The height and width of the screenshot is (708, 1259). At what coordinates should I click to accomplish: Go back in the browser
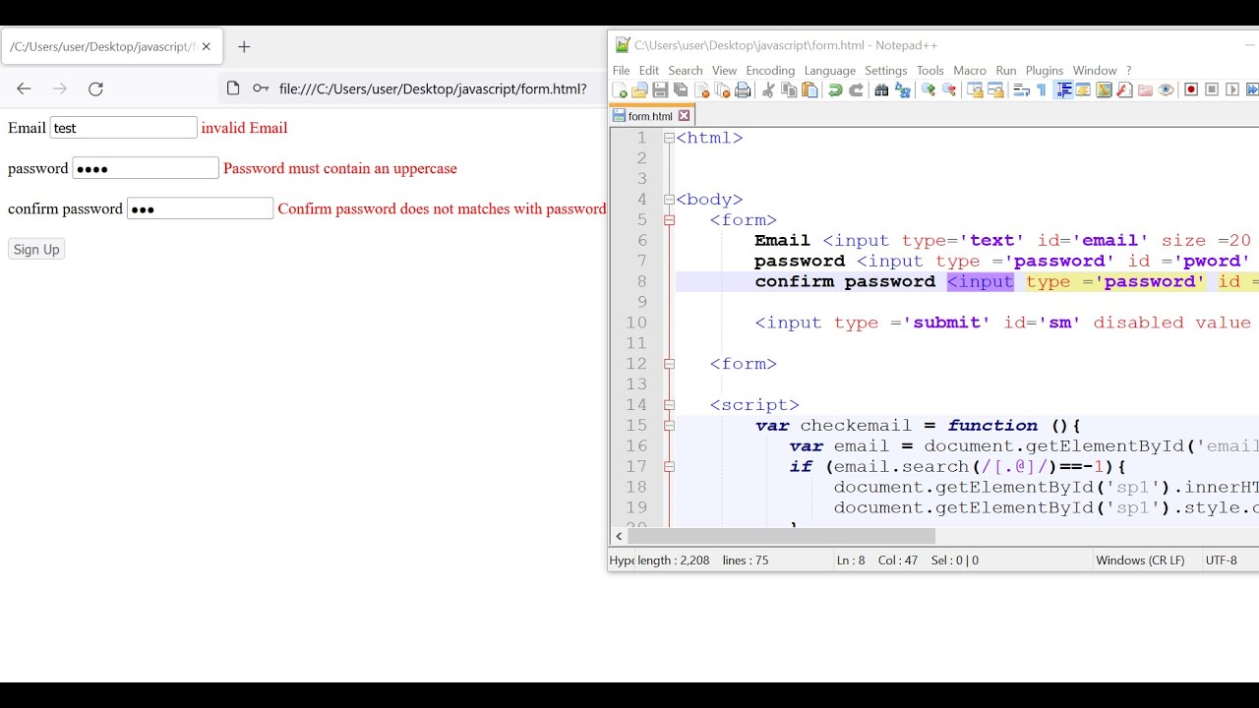[x=24, y=88]
